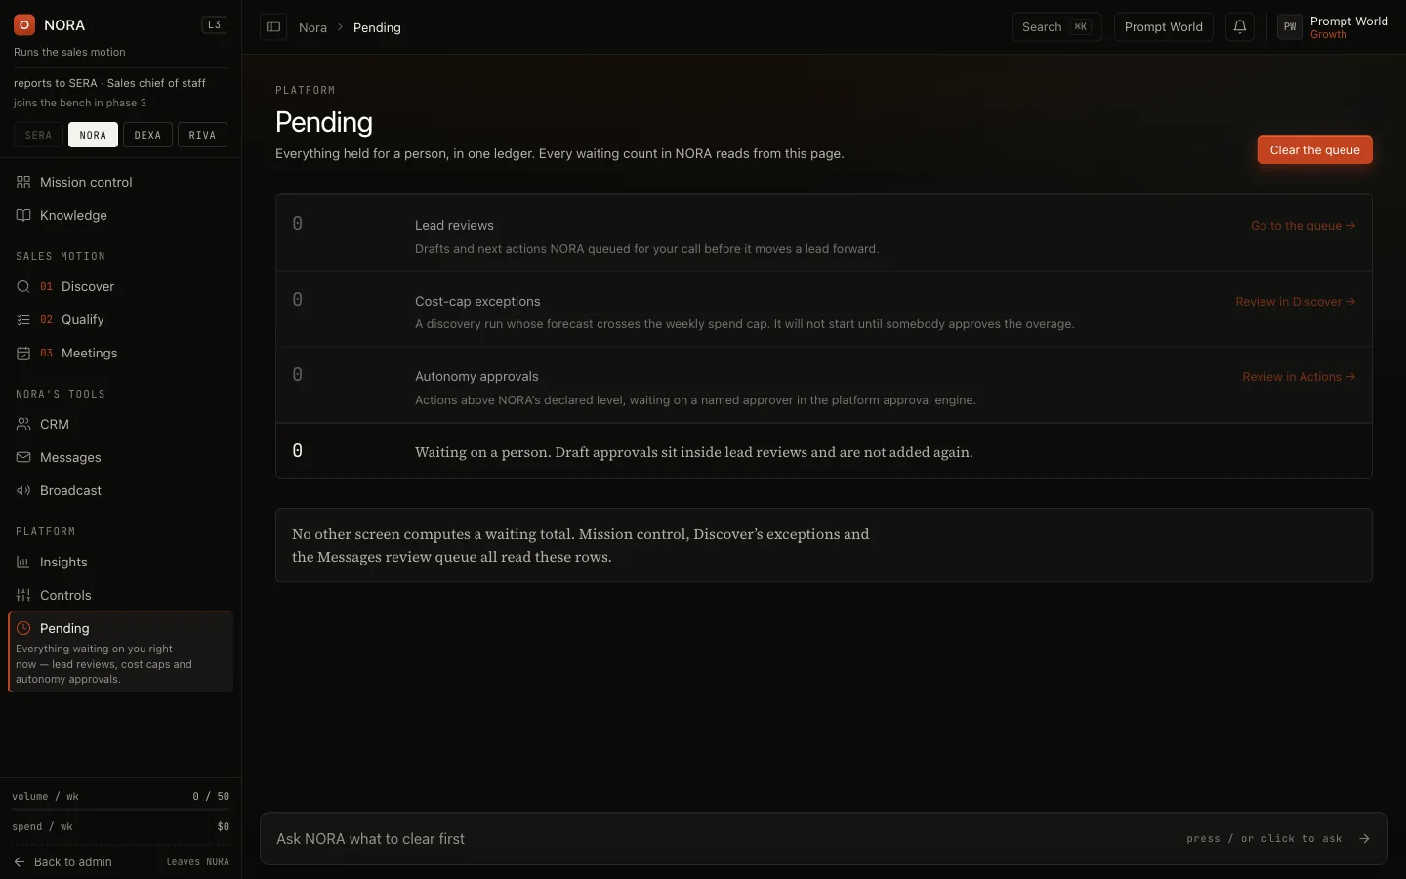
Task: Open the Knowledge page
Action: (120, 216)
